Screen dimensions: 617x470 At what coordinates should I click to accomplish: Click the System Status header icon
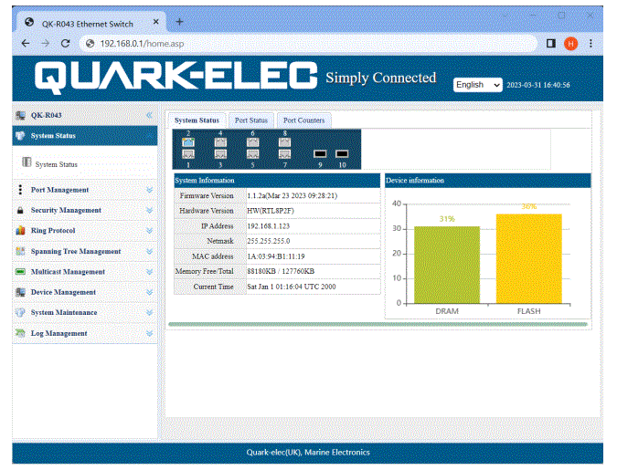20,136
